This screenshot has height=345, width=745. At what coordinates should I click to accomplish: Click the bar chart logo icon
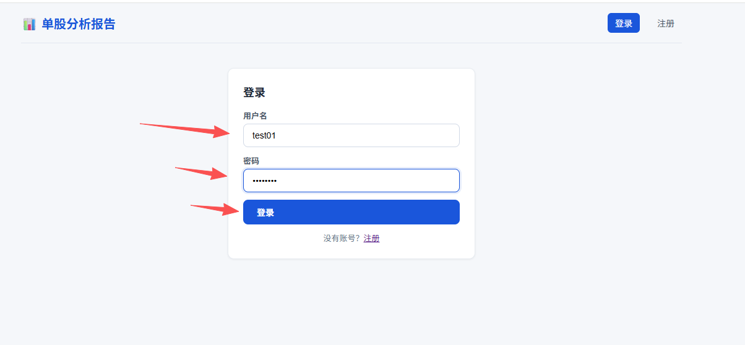29,24
